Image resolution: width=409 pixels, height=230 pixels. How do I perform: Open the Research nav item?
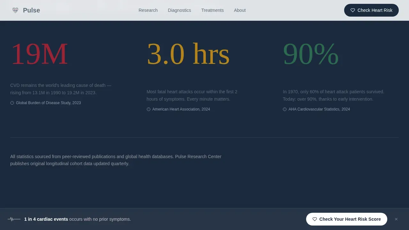coord(148,10)
